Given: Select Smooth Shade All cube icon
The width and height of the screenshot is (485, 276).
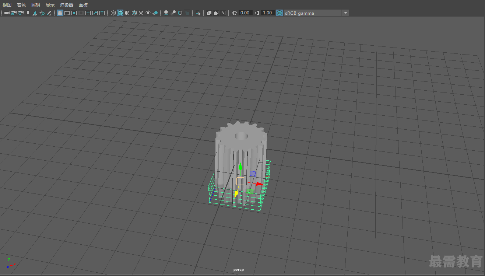Looking at the screenshot, I should (120, 13).
